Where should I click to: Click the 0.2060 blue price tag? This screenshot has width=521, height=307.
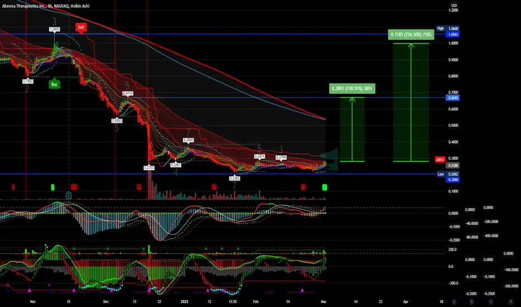click(x=453, y=180)
